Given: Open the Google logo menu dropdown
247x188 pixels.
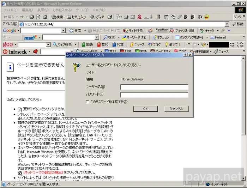Looking at the screenshot, I should click(x=18, y=31).
